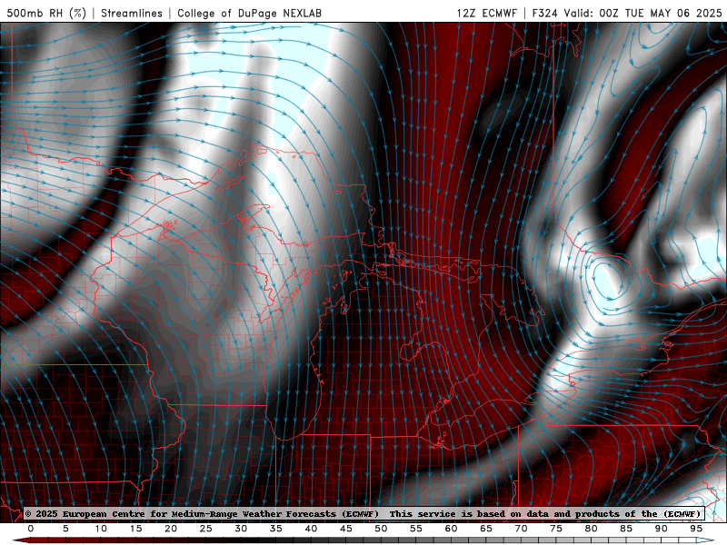This screenshot has width=727, height=545.
Task: Click colorbar label '60'
Action: click(451, 529)
